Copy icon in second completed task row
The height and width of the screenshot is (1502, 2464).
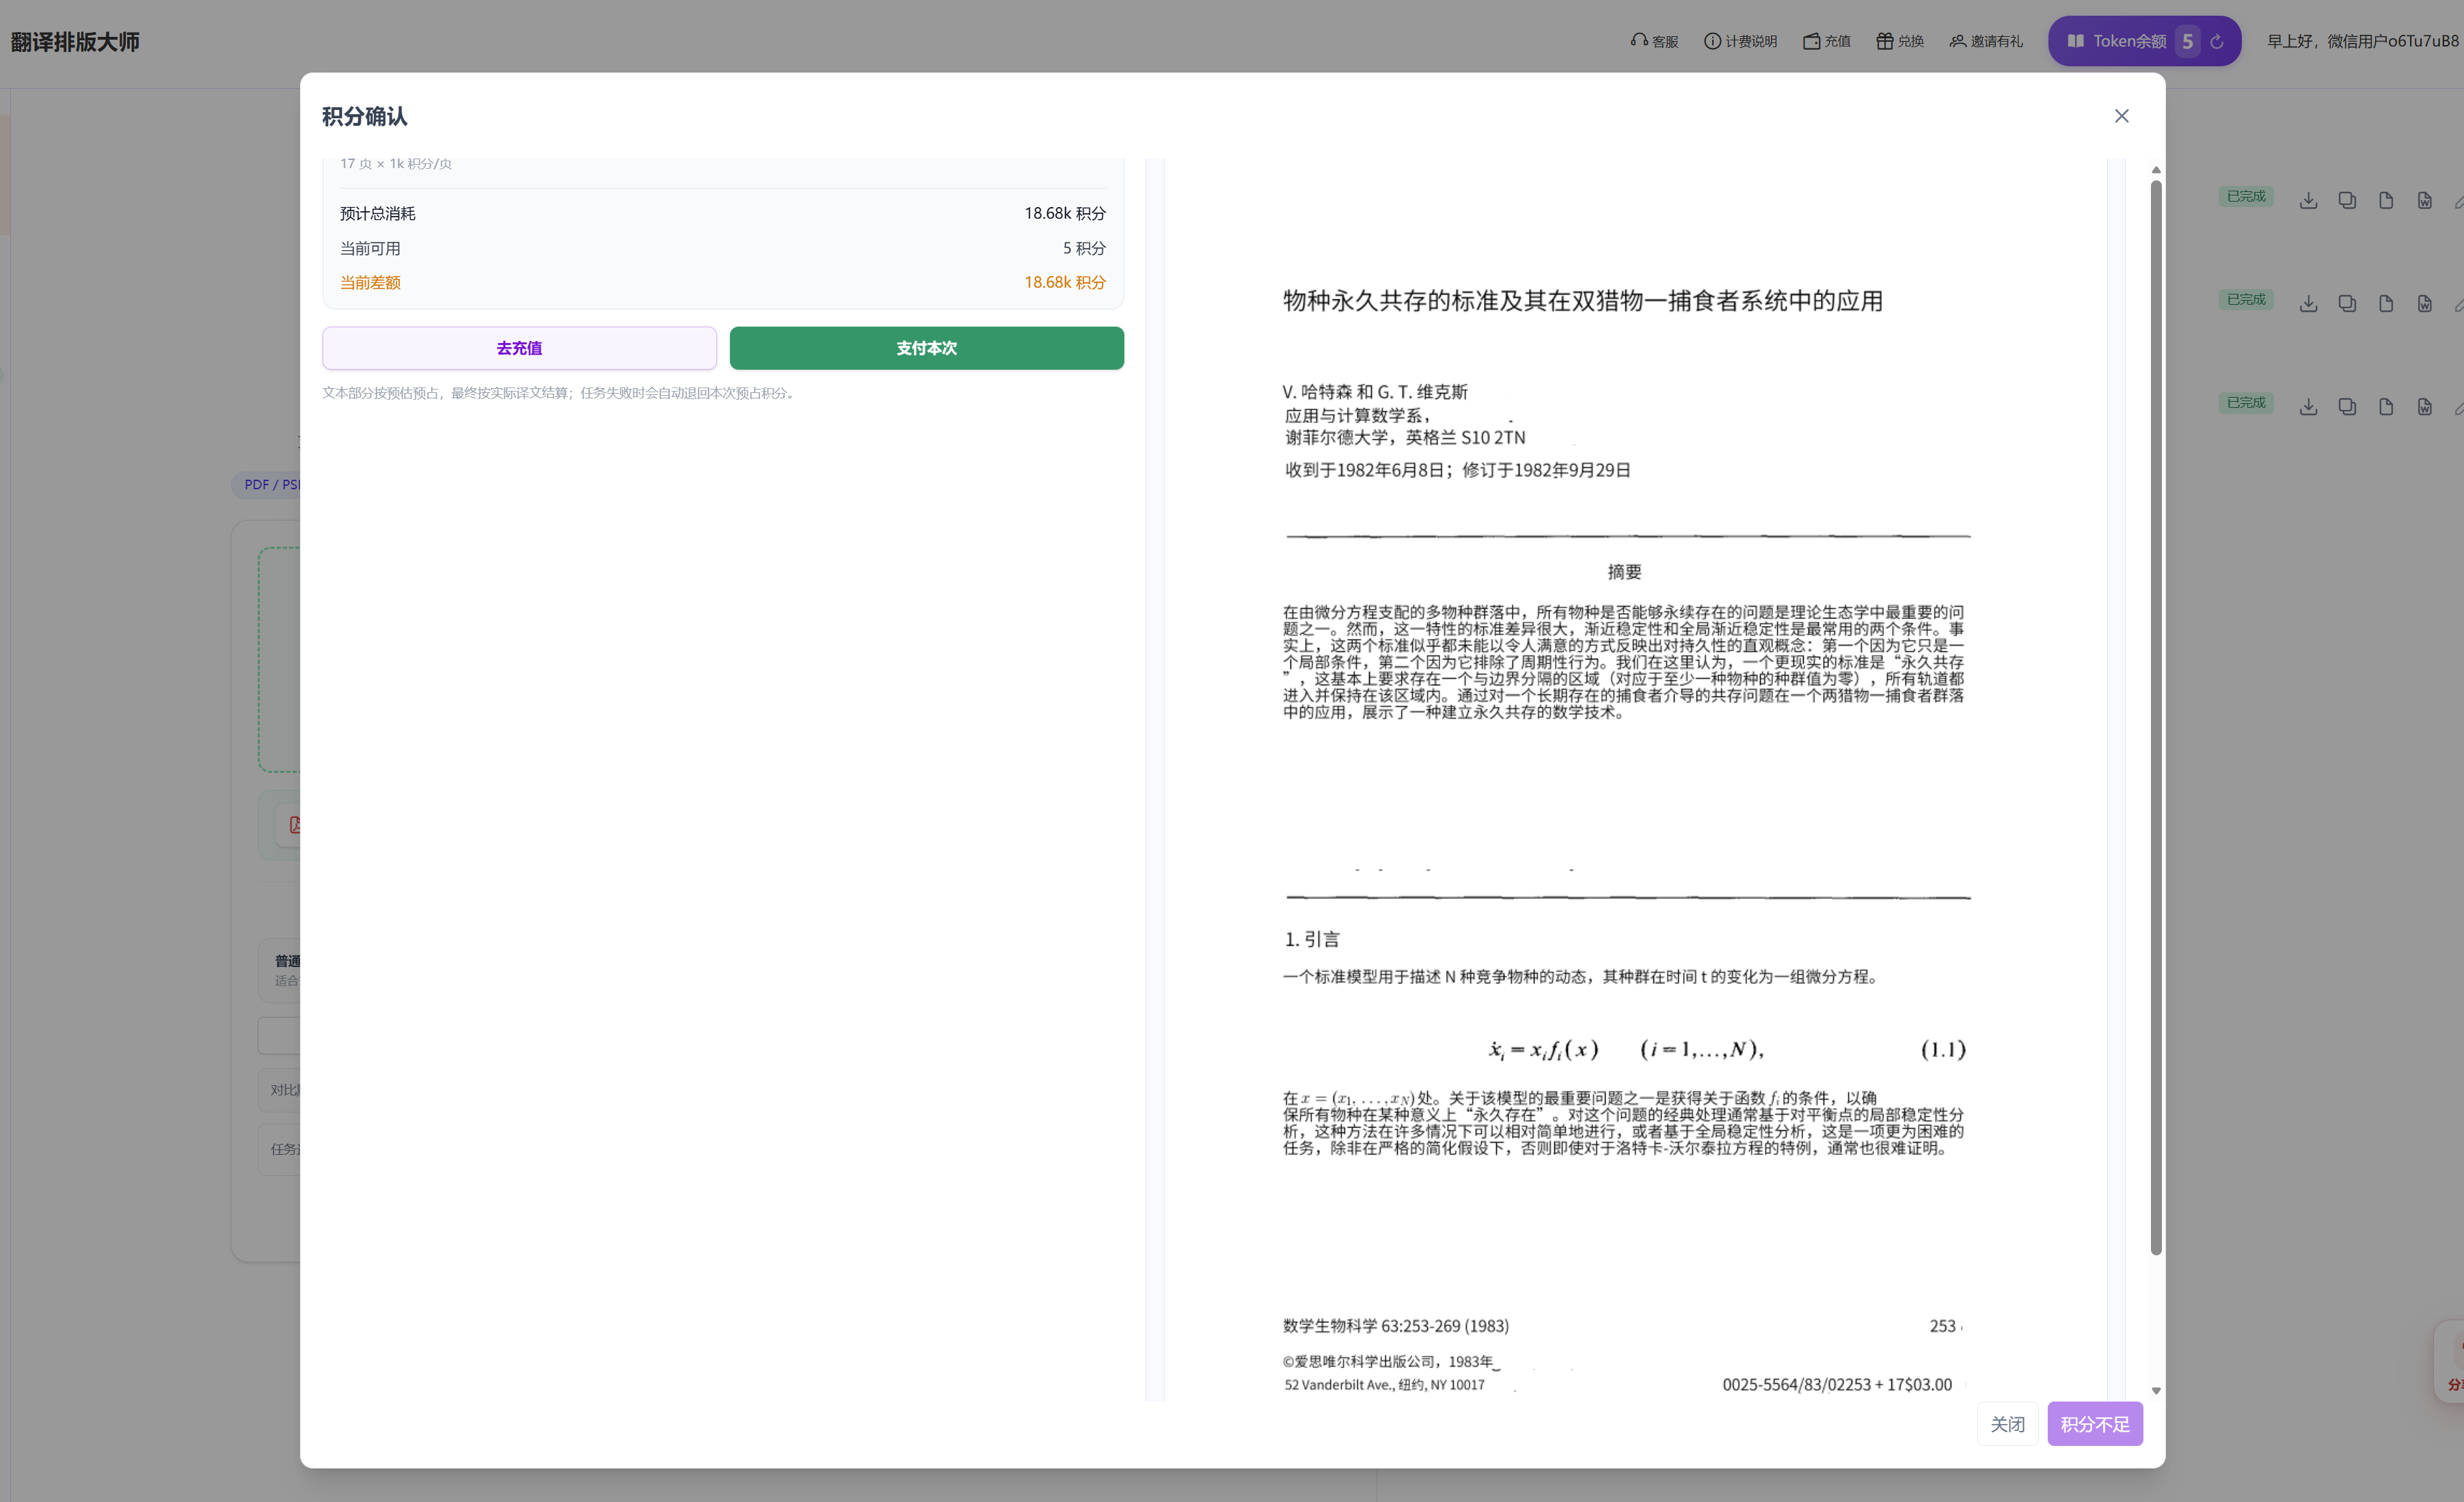[2347, 303]
